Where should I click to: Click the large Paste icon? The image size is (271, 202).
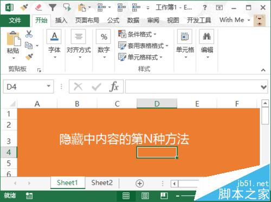pyautogui.click(x=14, y=39)
